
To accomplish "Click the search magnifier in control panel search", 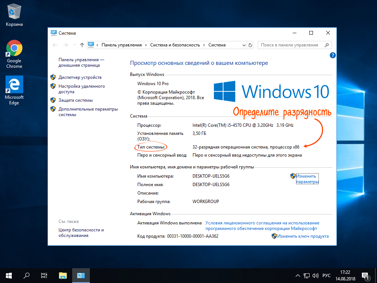I will coord(327,45).
